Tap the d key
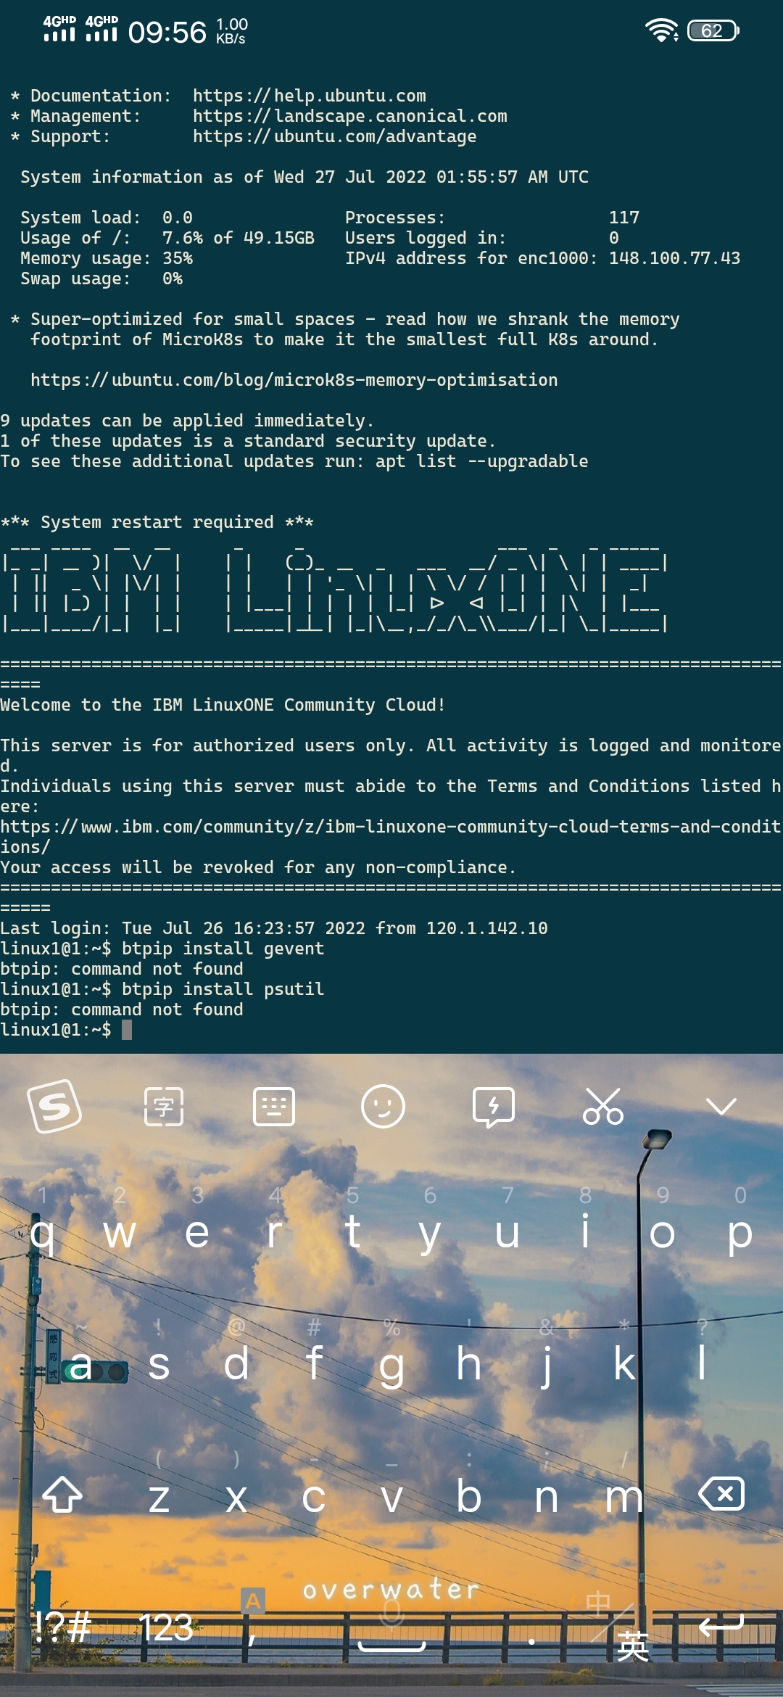Image resolution: width=783 pixels, height=1697 pixels. point(236,1362)
